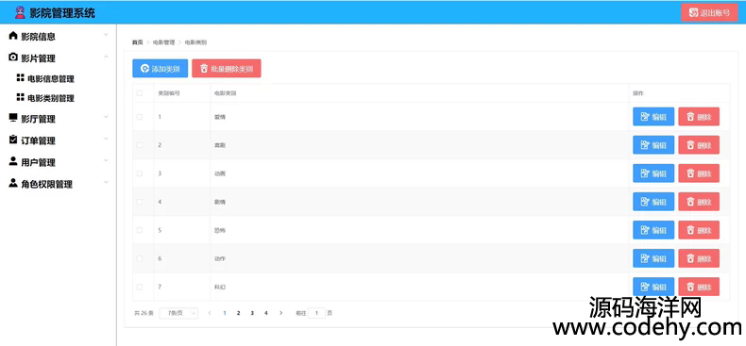Click the 退出账号 logout button
The image size is (746, 346).
(709, 13)
